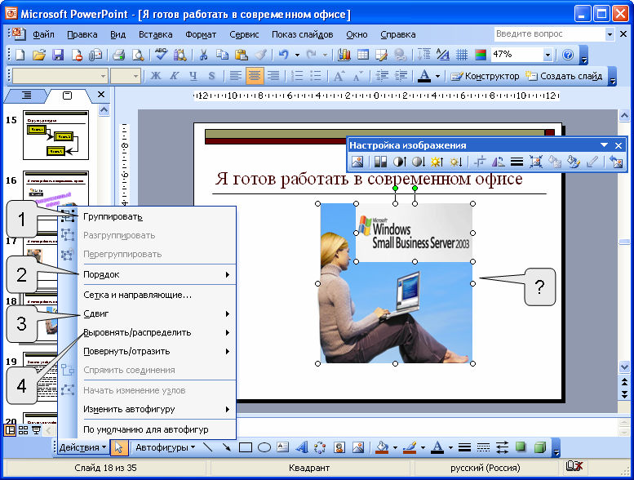Click the Создать слайд button
Screen dimensions: 634x480
564,76
